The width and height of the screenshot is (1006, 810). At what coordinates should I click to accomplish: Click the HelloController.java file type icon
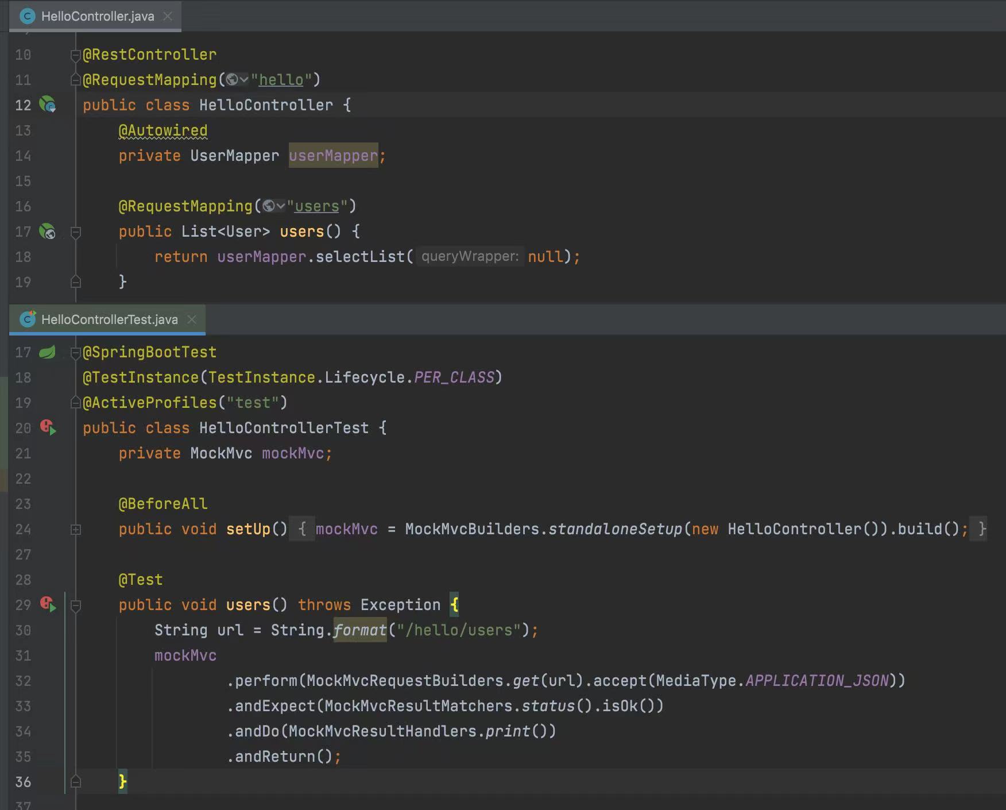click(27, 16)
